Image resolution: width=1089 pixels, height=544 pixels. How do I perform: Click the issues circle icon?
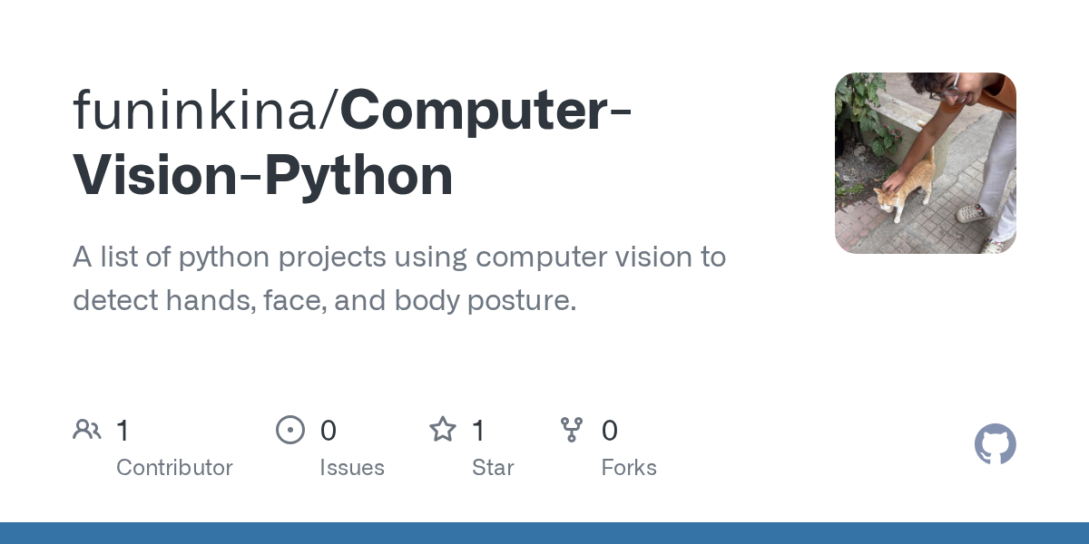(289, 430)
